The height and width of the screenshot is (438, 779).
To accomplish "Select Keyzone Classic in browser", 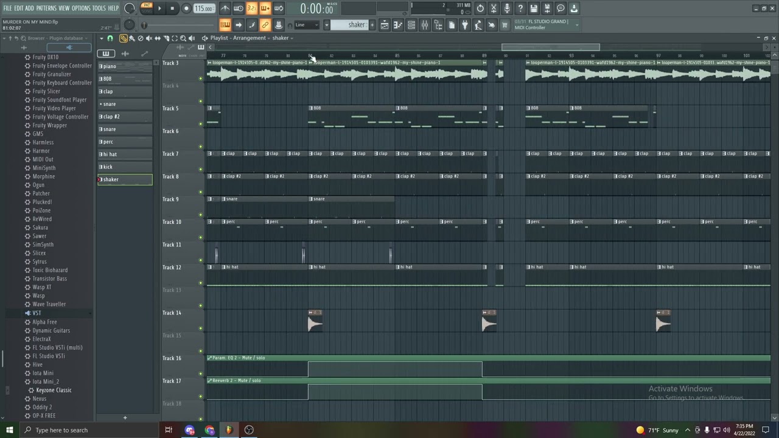I will pos(54,390).
